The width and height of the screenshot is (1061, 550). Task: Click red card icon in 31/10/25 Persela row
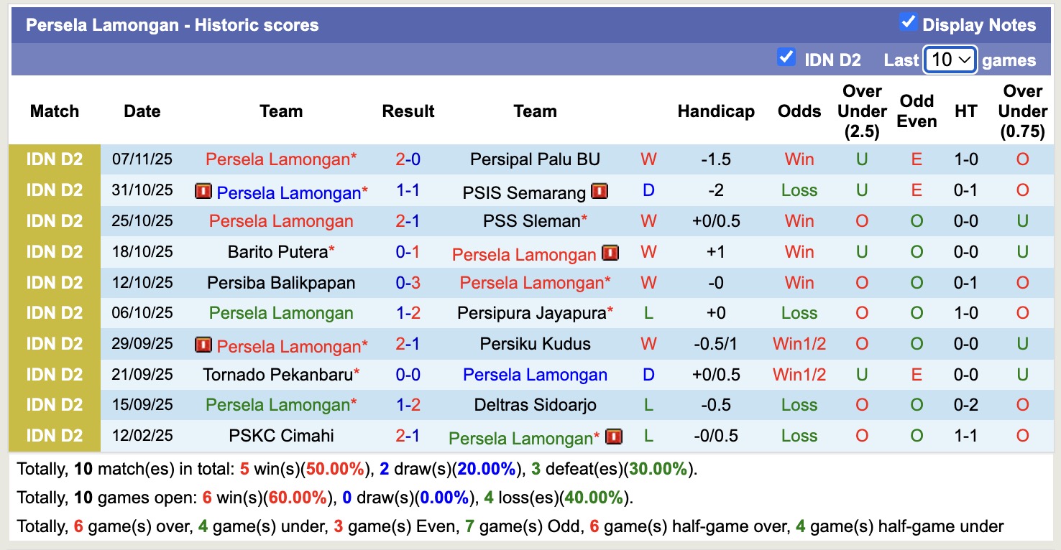tap(203, 191)
